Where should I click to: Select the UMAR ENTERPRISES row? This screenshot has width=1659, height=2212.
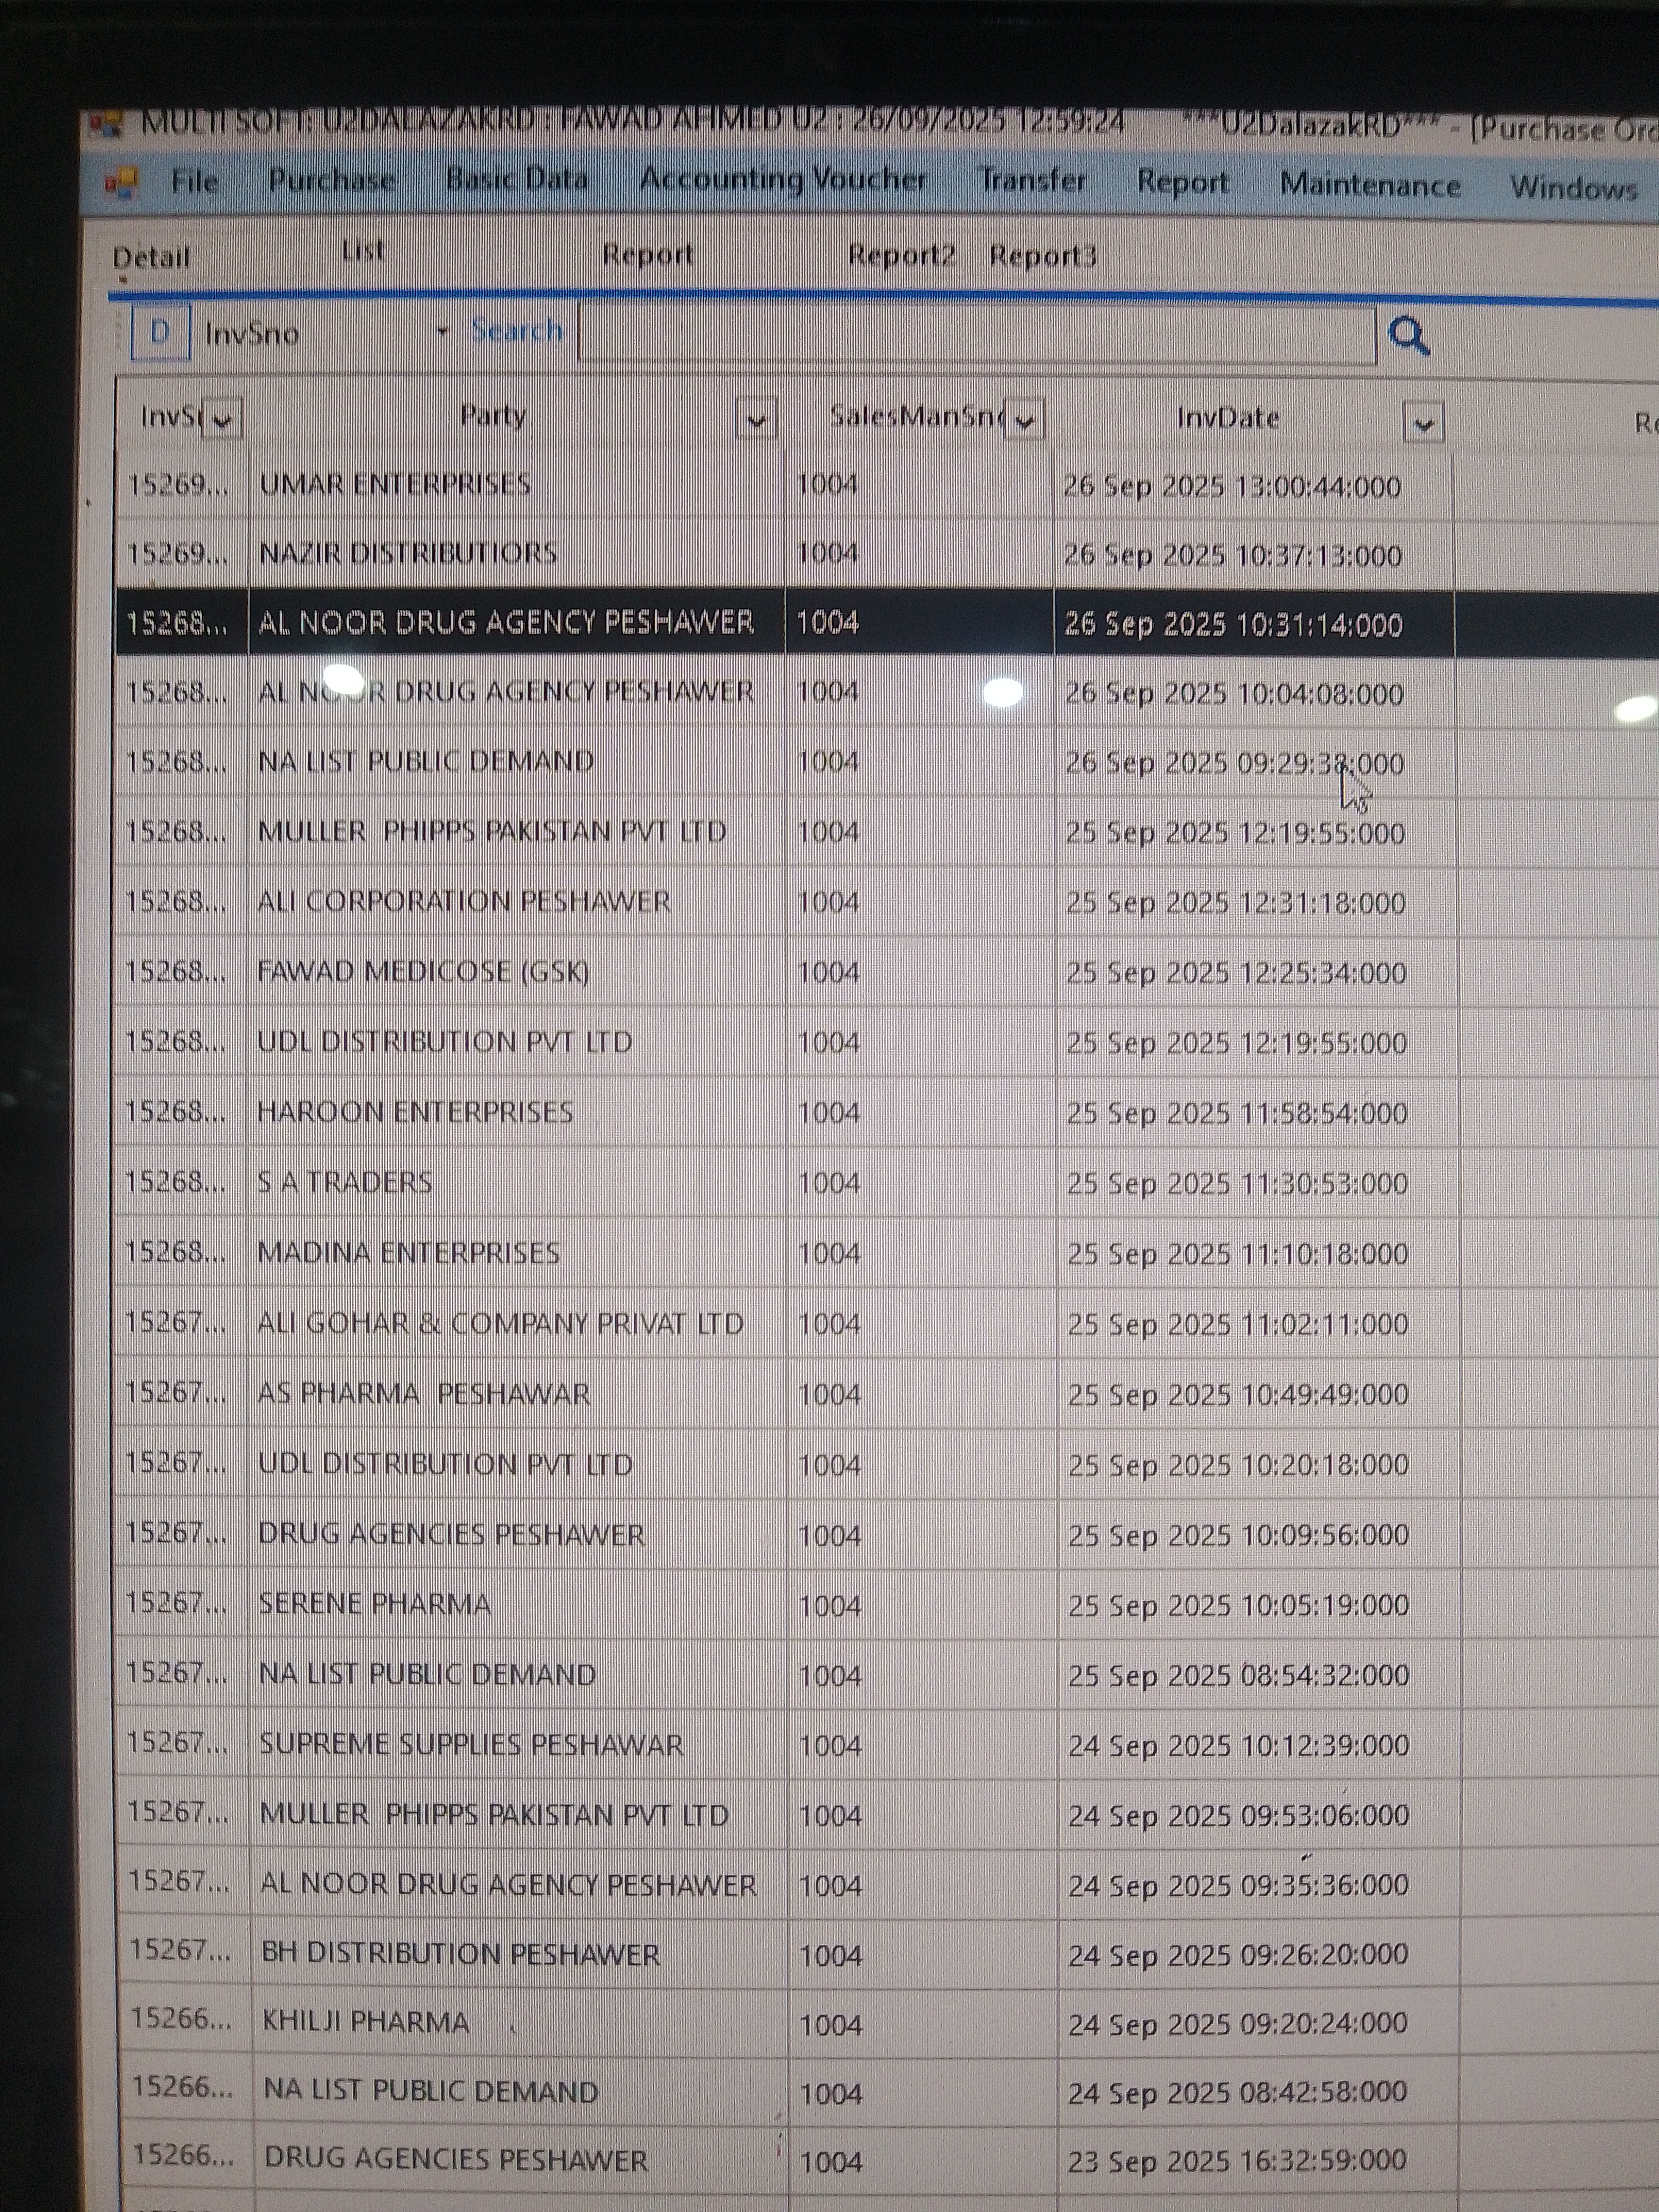tap(395, 485)
